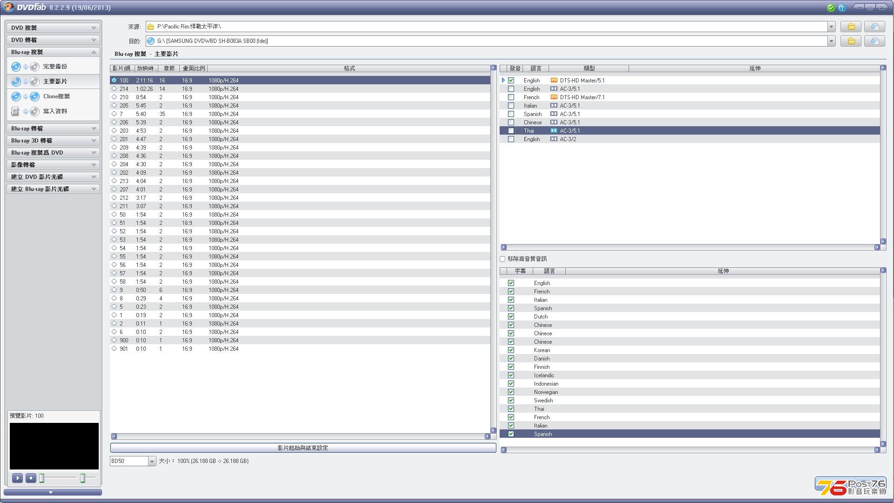Sort titles by 格式 column header
Image resolution: width=894 pixels, height=503 pixels.
(x=349, y=68)
